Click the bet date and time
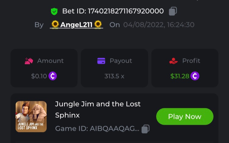This screenshot has height=143, width=229. click(x=159, y=25)
